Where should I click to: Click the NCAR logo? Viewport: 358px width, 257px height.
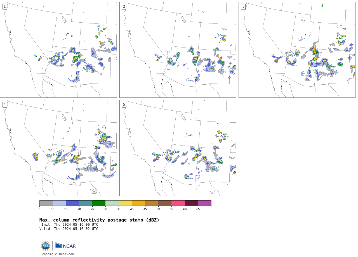coord(65,246)
